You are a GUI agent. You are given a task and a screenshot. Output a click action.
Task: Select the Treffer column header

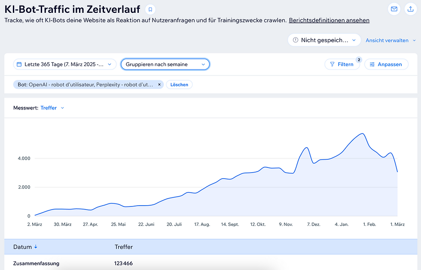[124, 247]
